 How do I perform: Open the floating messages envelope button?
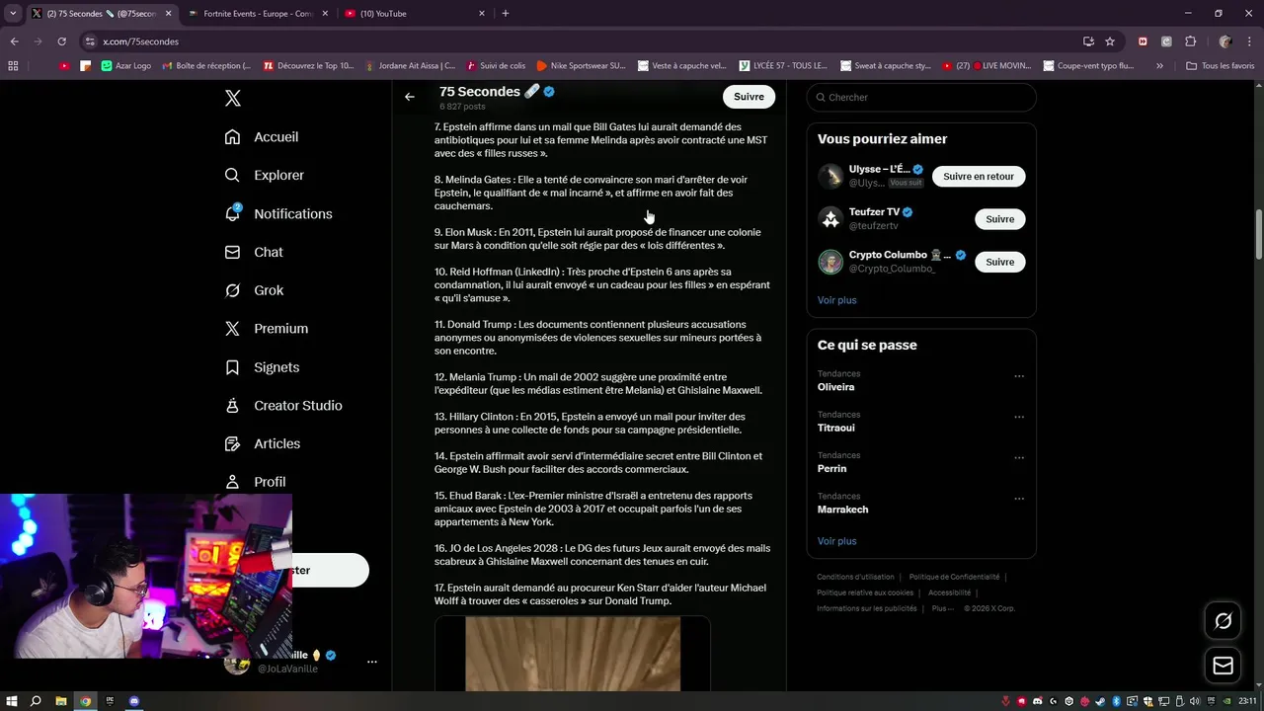coord(1223,667)
